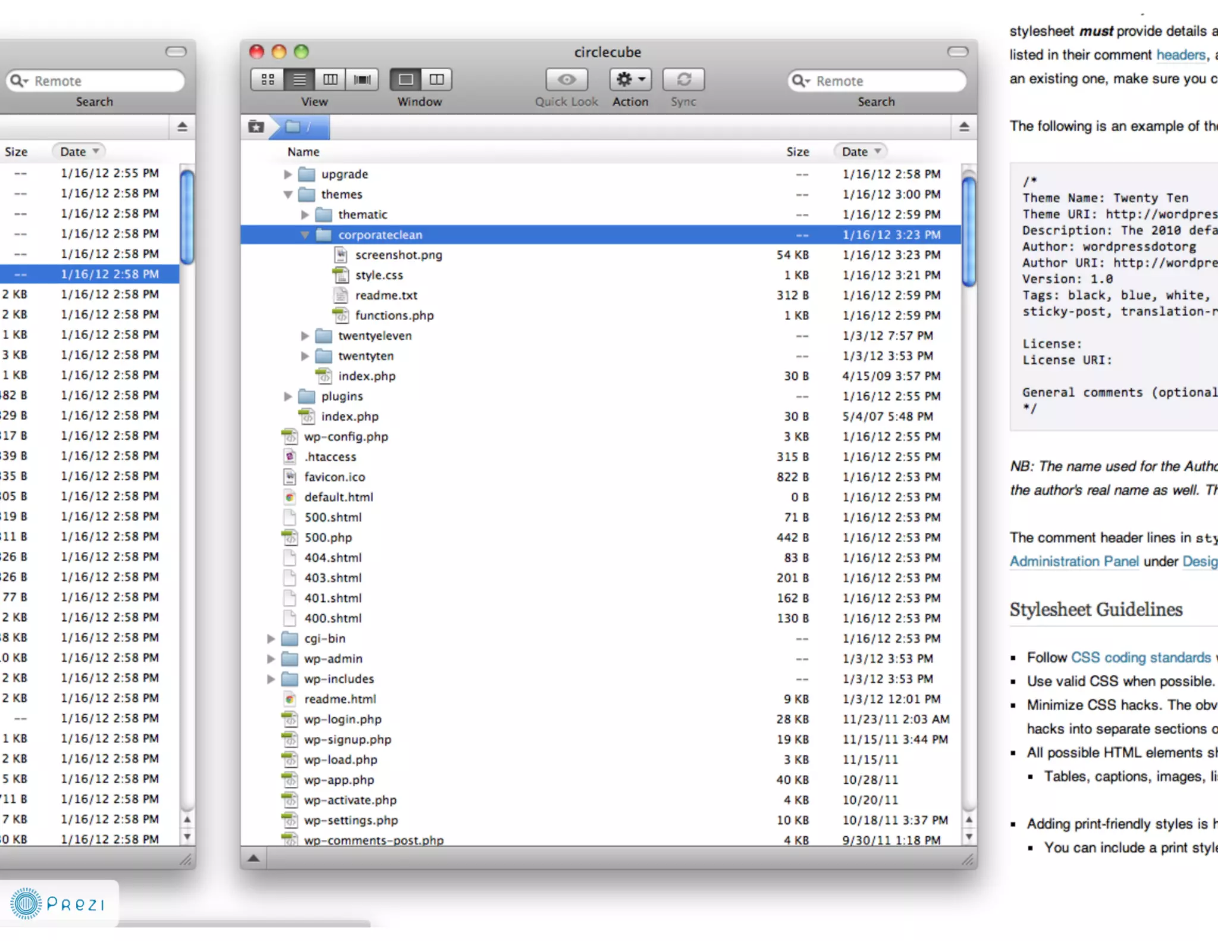Sort by Name column header
The width and height of the screenshot is (1218, 941).
tap(303, 152)
